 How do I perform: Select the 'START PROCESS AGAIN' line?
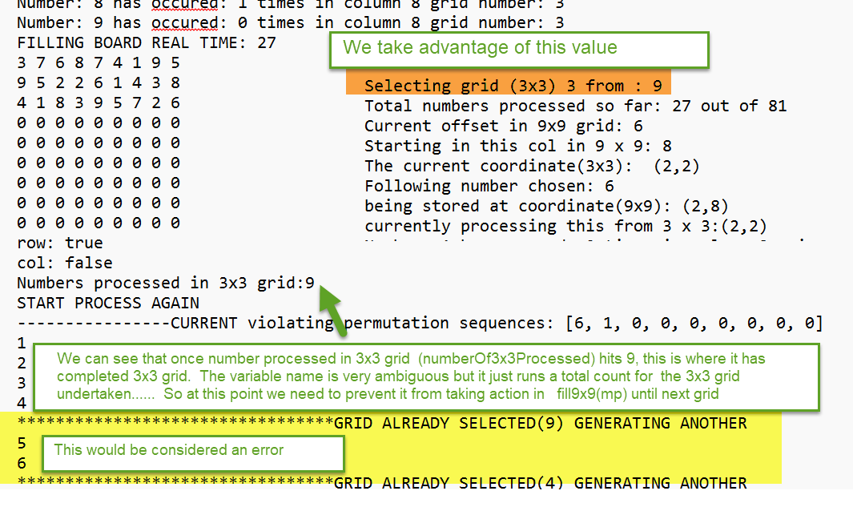click(108, 304)
